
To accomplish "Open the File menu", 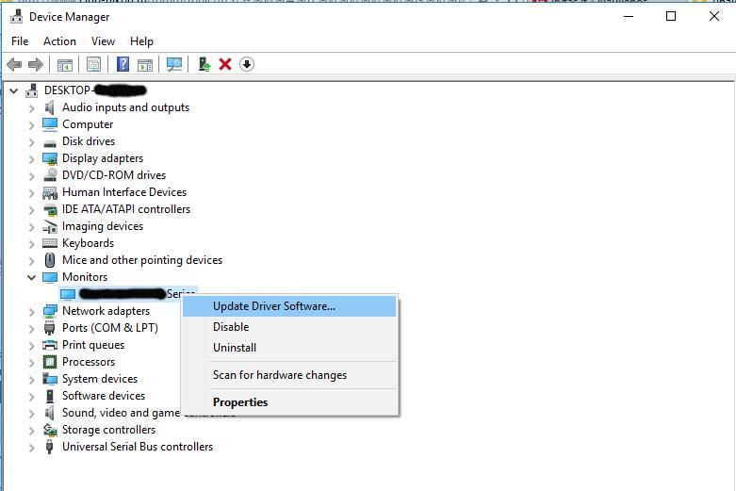I will click(x=20, y=41).
